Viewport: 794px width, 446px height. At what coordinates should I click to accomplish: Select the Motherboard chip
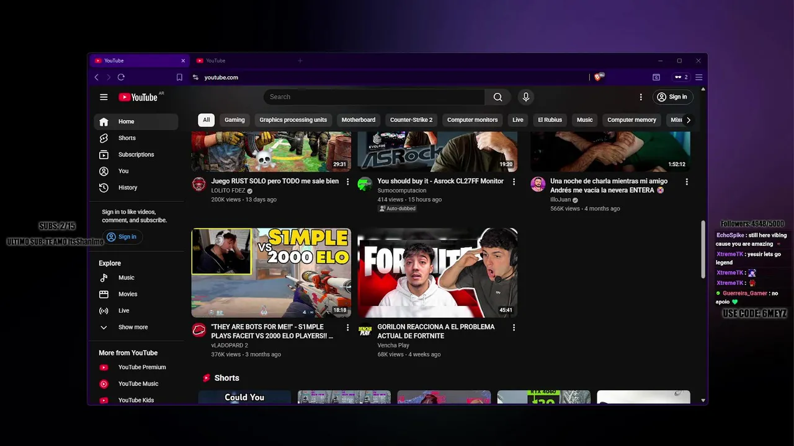[359, 120]
